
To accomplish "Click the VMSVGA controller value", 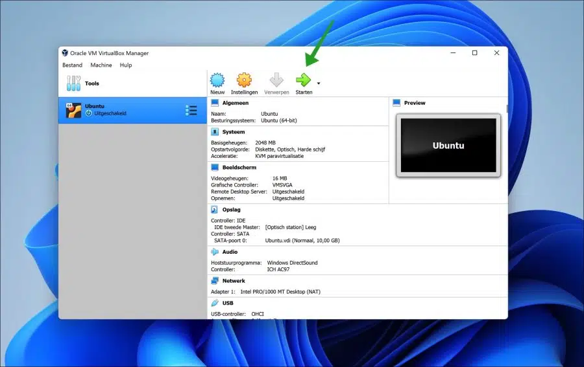I will [x=282, y=185].
